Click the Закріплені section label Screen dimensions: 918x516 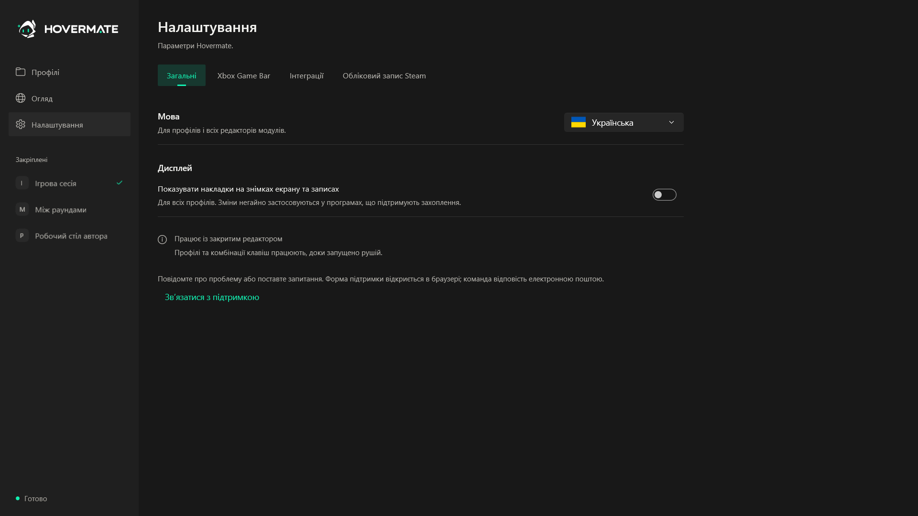pyautogui.click(x=32, y=160)
